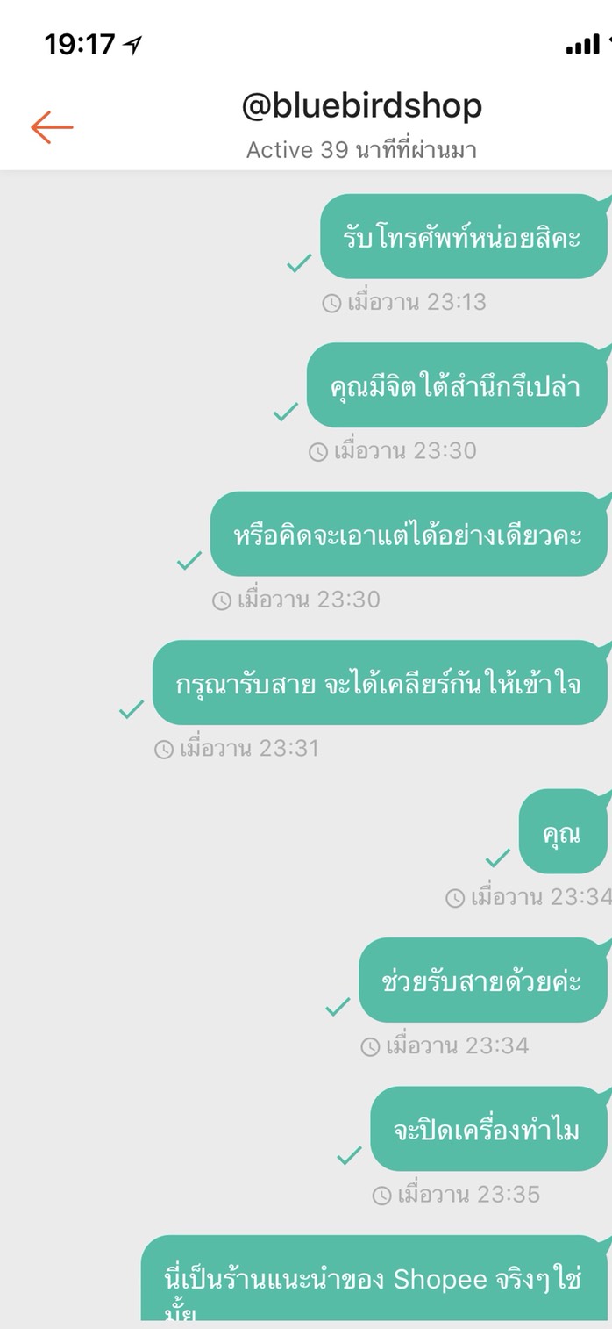
Task: Select the bubble 'จะปิดเครื่องทำไม'
Action: point(488,1129)
